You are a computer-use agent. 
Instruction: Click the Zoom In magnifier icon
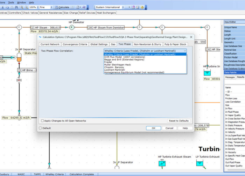(x=22, y=7)
